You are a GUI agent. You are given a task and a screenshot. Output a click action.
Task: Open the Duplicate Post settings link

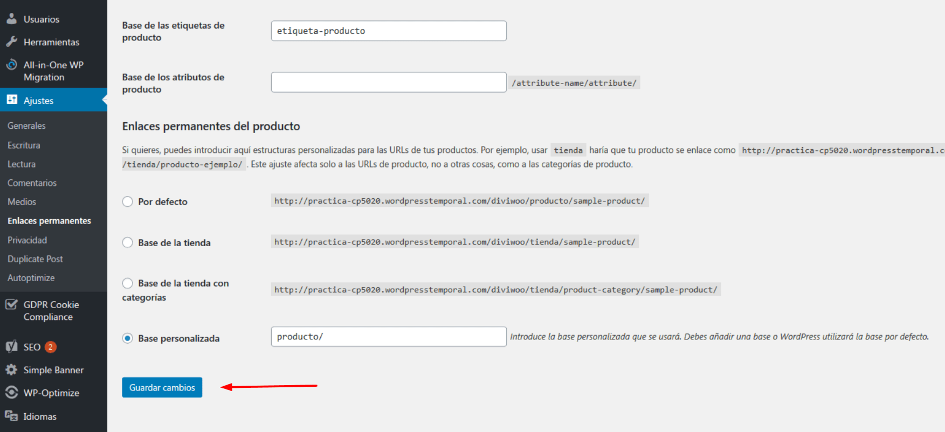35,259
